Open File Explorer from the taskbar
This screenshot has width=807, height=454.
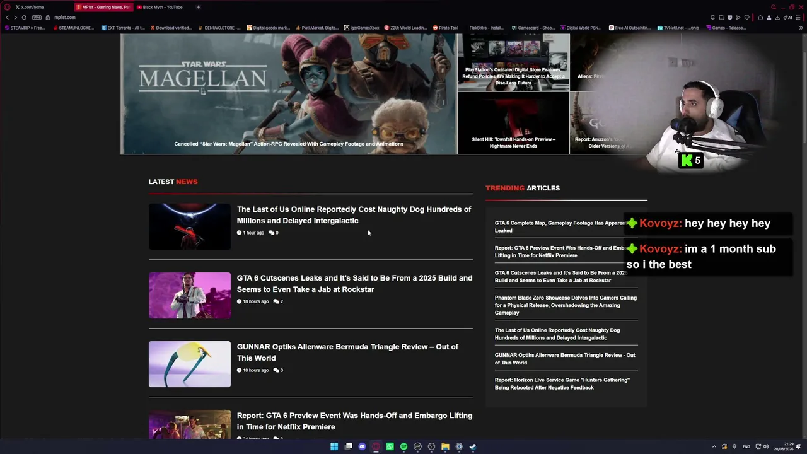[445, 446]
